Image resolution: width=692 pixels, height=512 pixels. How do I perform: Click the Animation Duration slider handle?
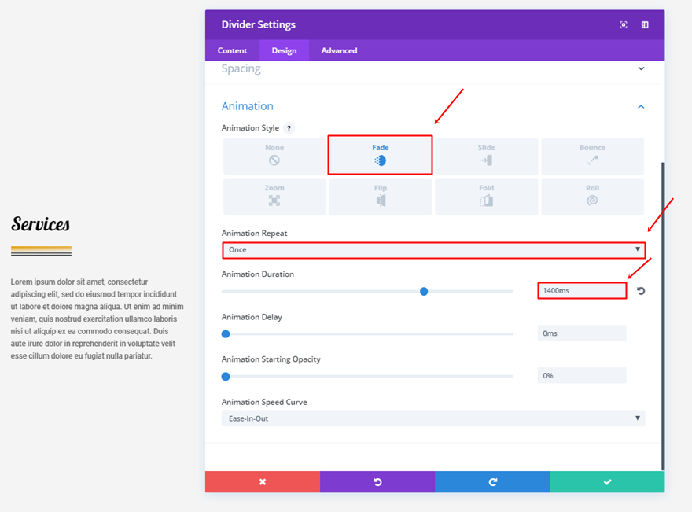424,291
